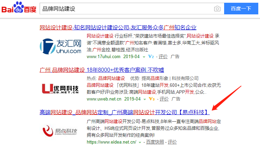Click the V2 credibility badge icon
260x148 pixels.
coord(151,57)
